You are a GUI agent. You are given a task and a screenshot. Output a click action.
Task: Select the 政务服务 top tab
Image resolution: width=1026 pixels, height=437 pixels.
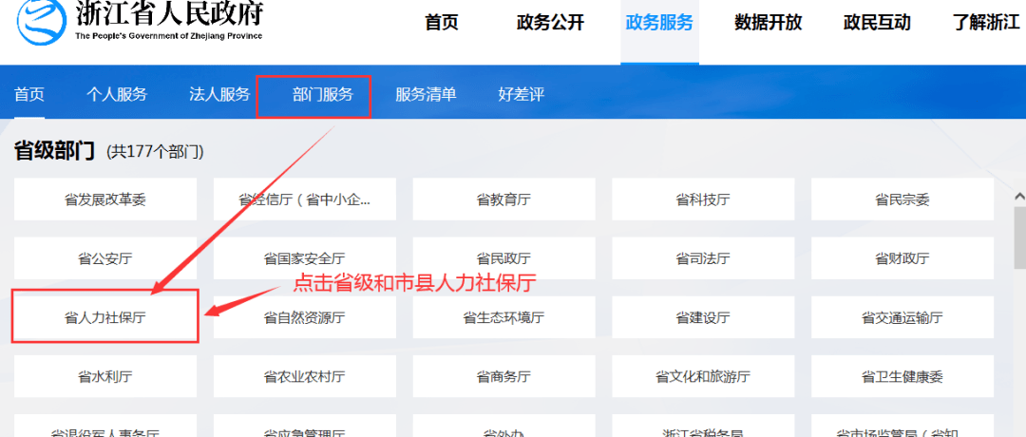pyautogui.click(x=659, y=23)
